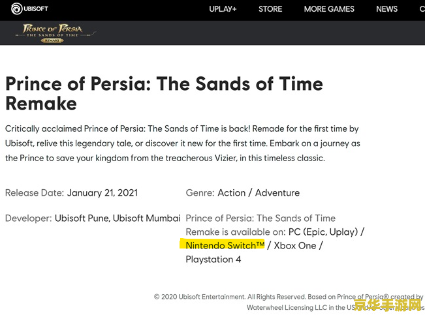Image resolution: width=425 pixels, height=317 pixels.
Task: Click the cut-off nav item after NEWS
Action: (422, 9)
